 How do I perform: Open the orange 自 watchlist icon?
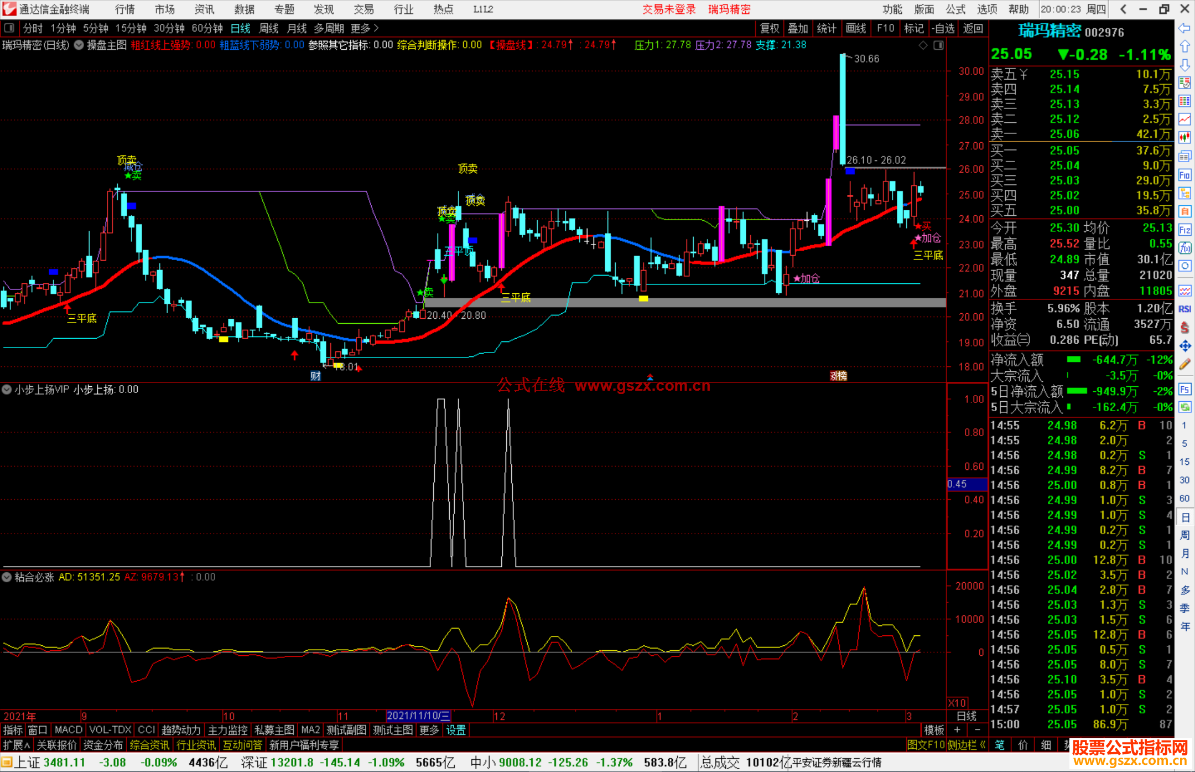point(1184,211)
